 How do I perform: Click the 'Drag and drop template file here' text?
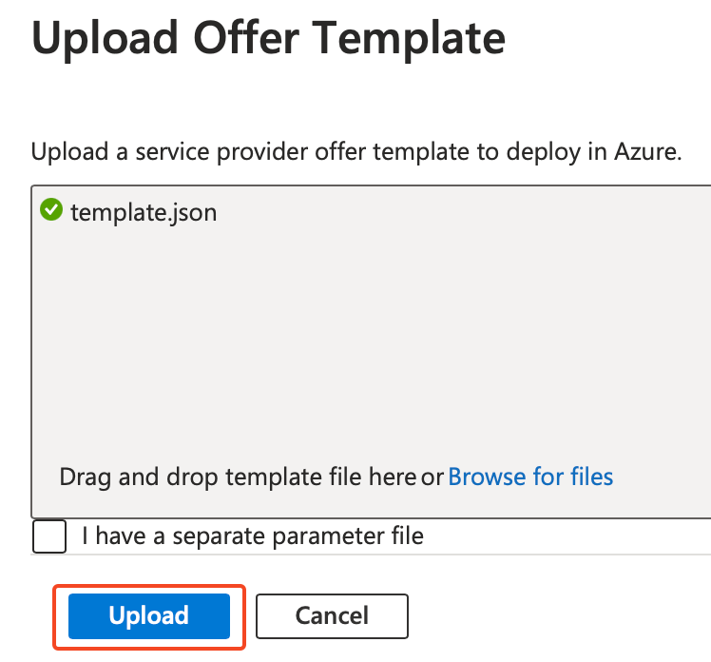pyautogui.click(x=238, y=476)
